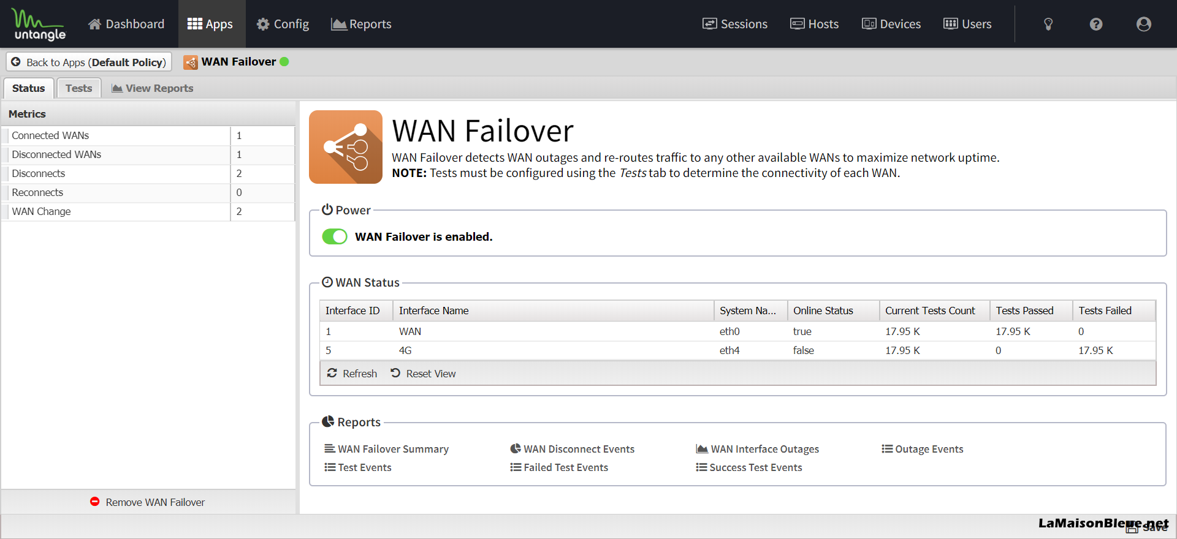This screenshot has height=539, width=1177.
Task: Switch to the Tests tab
Action: pos(79,88)
